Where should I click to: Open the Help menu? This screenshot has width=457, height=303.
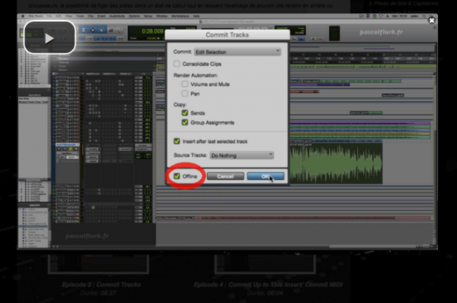point(196,16)
